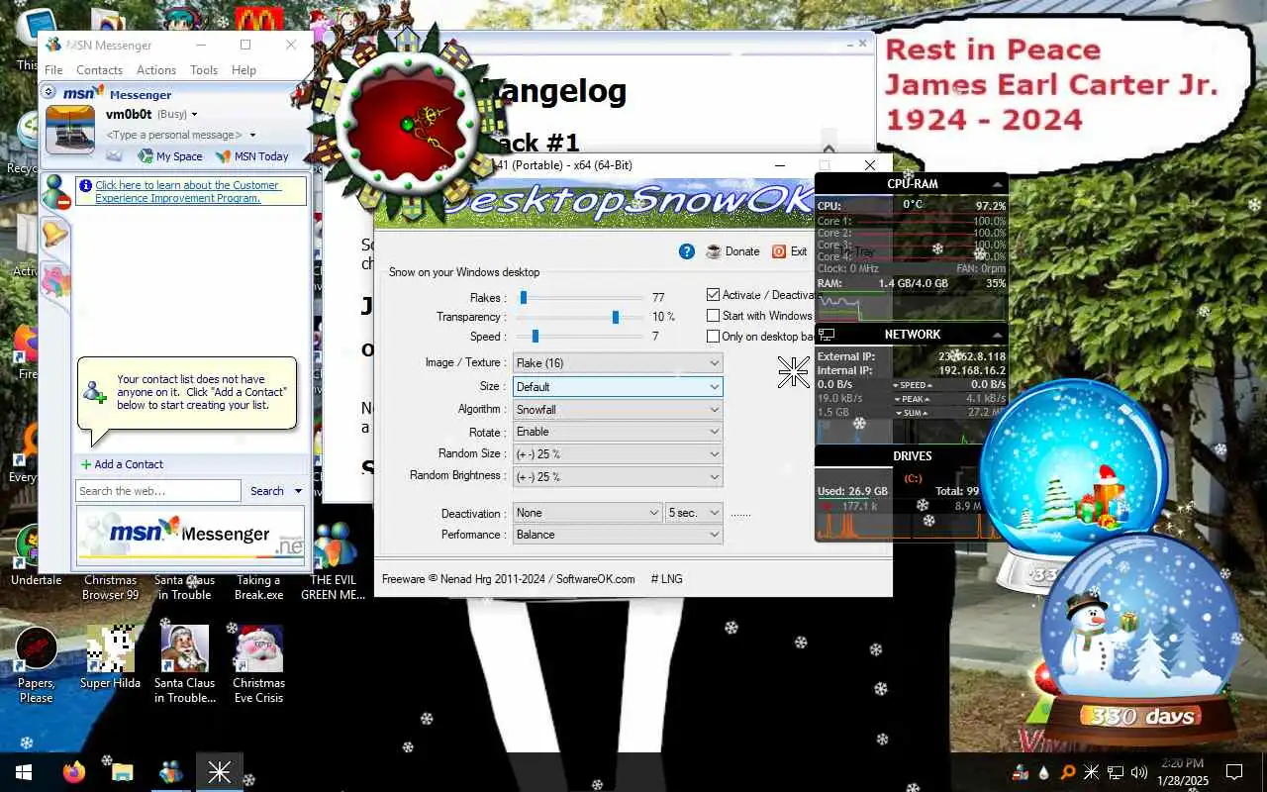
Task: Open the e-mail inbox envelope icon in MSN Messenger
Action: [115, 155]
